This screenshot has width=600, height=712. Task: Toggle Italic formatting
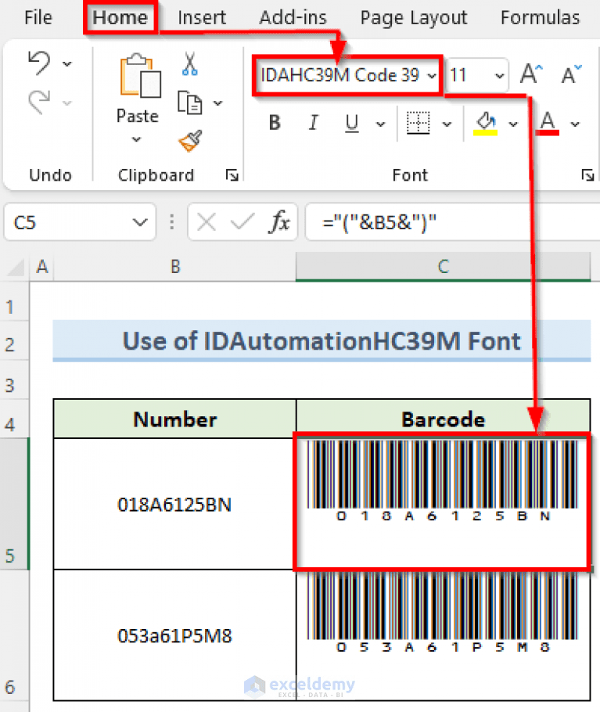click(x=313, y=123)
